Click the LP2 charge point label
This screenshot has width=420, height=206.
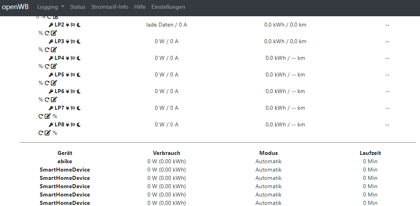pyautogui.click(x=60, y=25)
